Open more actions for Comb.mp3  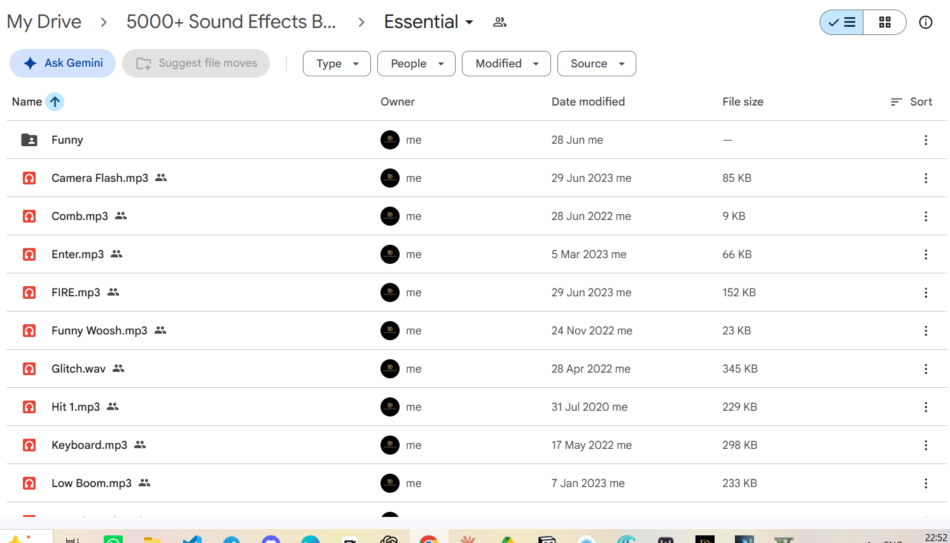[926, 216]
